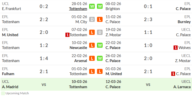The image size is (192, 98).
Task: Open the C. Palace vs Burnley 2:3 score
Action: 148,19
